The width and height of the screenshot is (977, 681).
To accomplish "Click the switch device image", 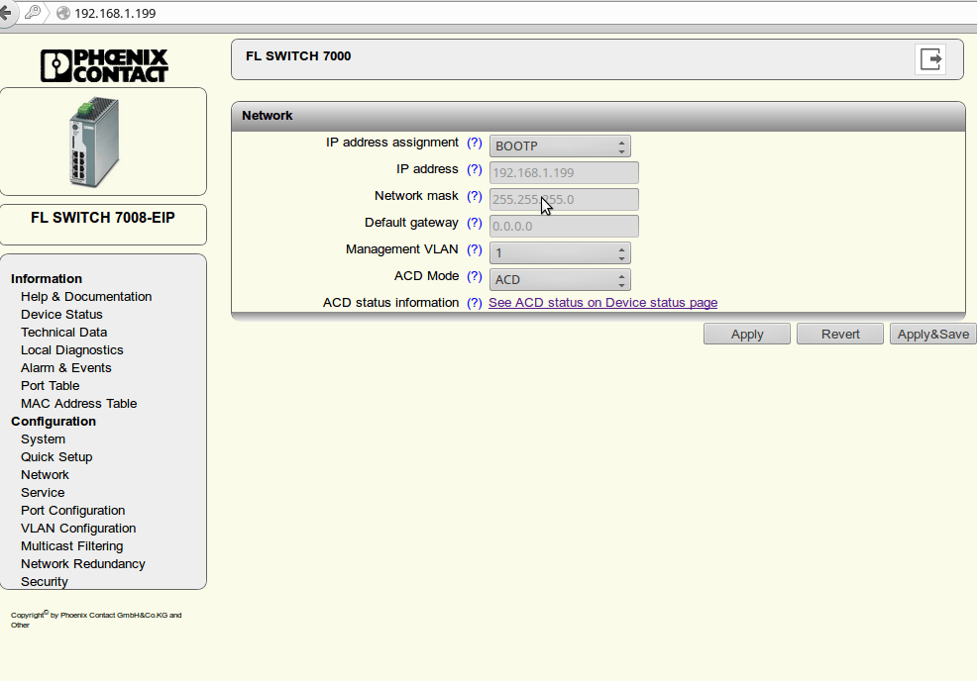I will tap(94, 142).
